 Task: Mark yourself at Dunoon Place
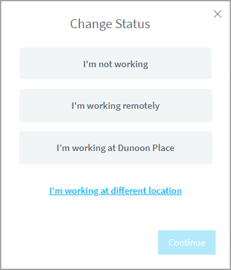(116, 148)
